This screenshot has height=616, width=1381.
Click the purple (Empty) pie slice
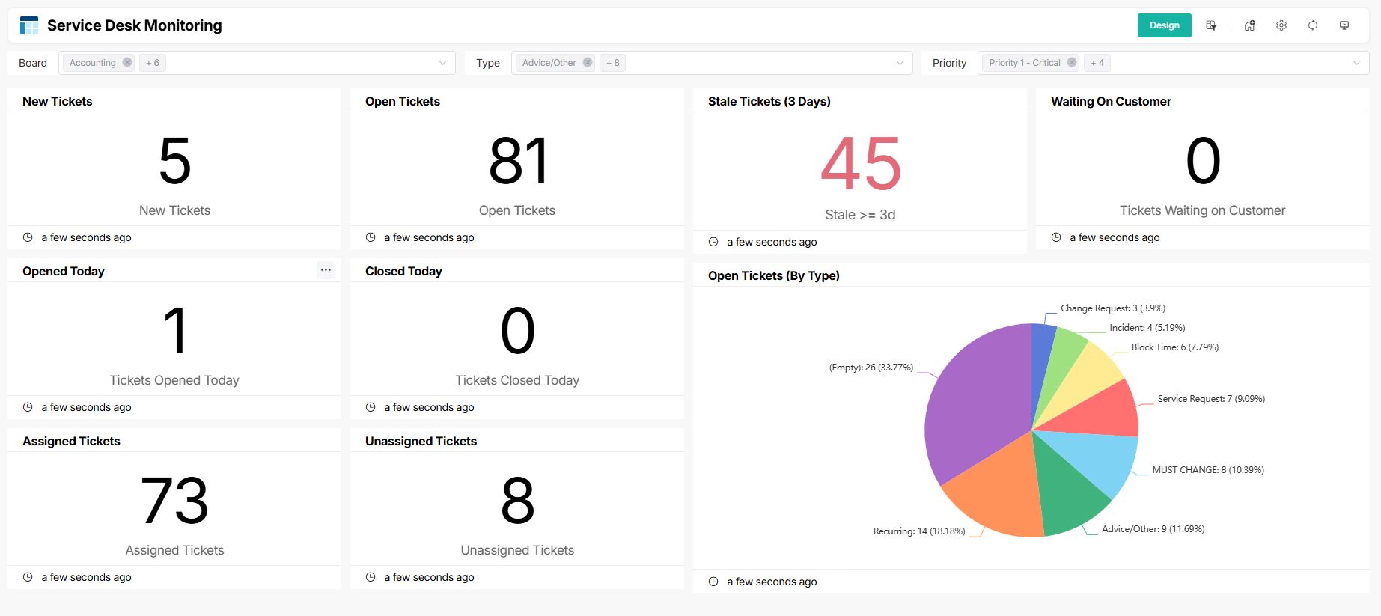[973, 404]
